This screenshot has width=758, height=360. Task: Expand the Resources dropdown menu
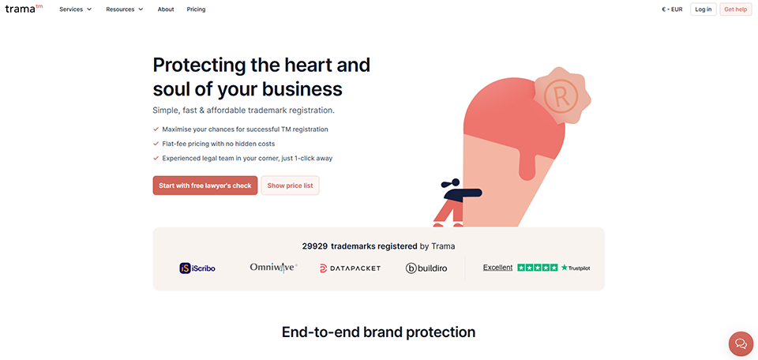[125, 9]
